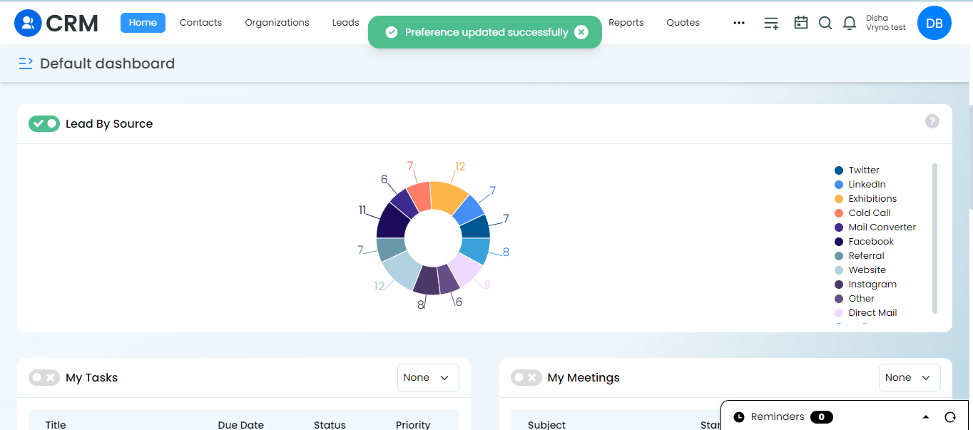Click the Disha Vryno test username
This screenshot has height=430, width=973.
pyautogui.click(x=886, y=23)
